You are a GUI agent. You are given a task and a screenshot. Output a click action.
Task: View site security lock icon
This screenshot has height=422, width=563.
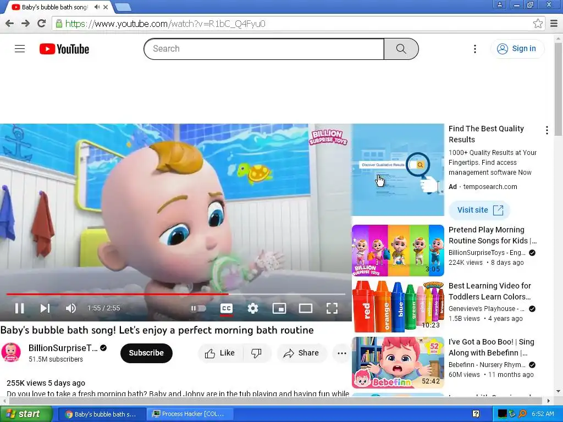[x=58, y=24]
